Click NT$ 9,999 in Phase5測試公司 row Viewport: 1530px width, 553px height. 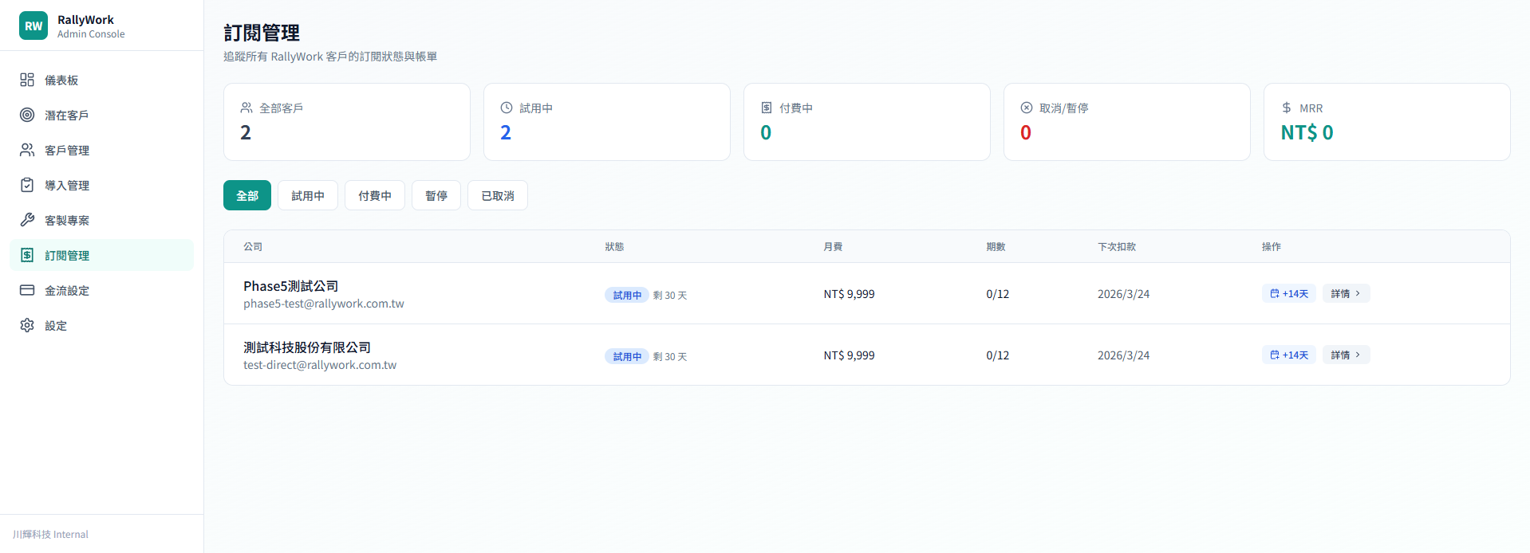point(849,294)
